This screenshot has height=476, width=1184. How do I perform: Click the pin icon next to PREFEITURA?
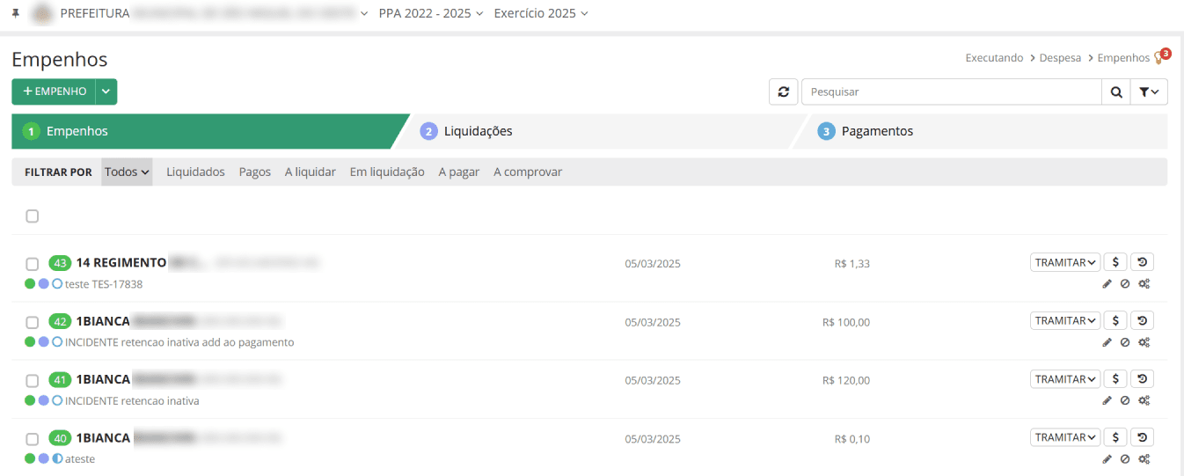16,13
